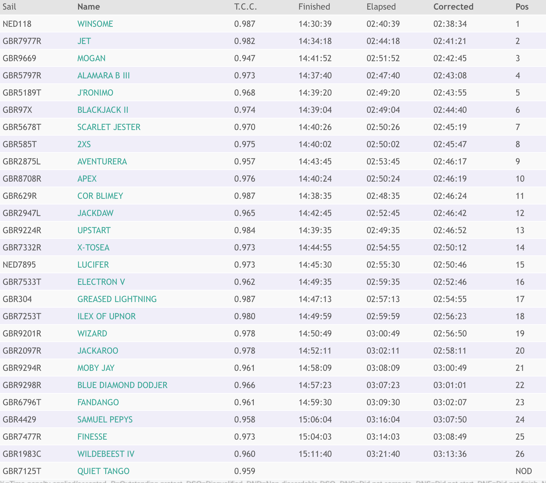The width and height of the screenshot is (546, 483).
Task: Open AVENTURERA boat details
Action: pos(102,161)
